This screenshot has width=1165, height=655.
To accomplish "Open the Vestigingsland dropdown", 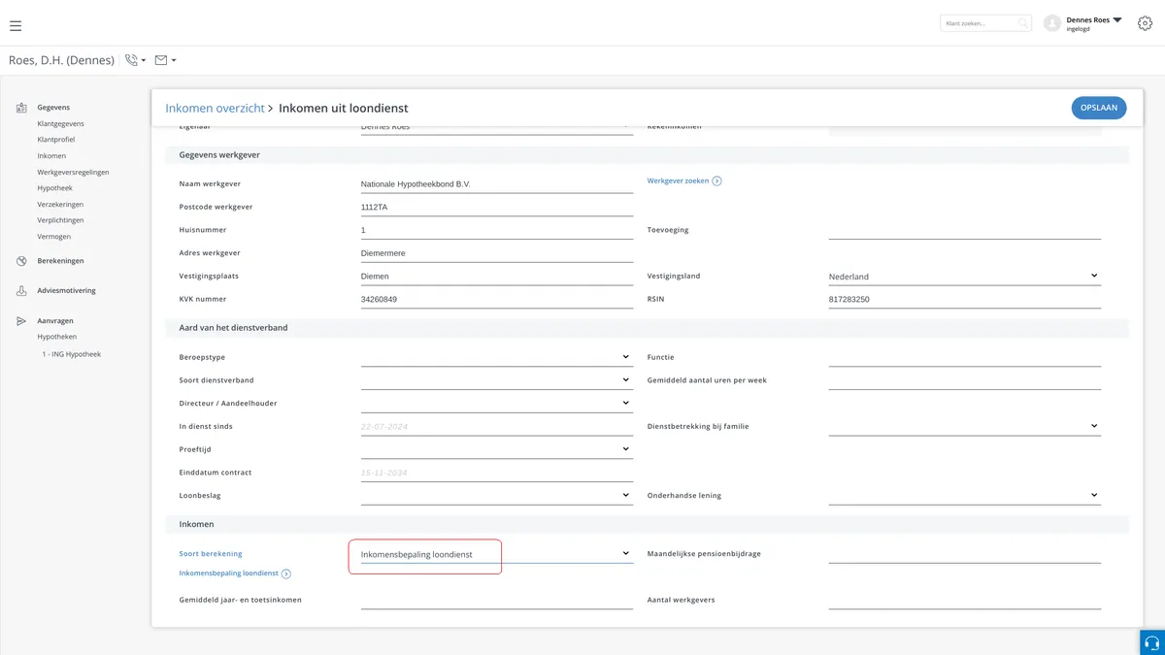I will 964,277.
